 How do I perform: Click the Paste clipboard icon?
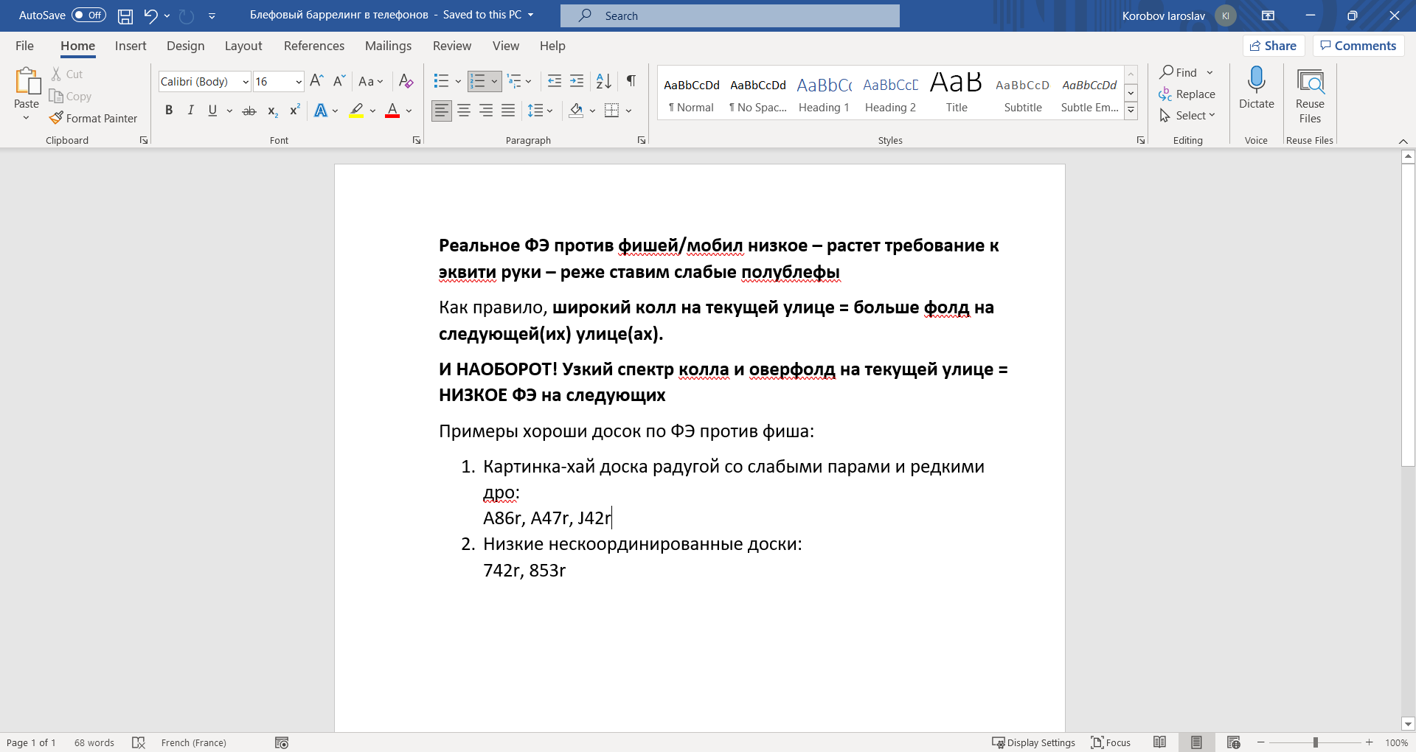point(27,81)
